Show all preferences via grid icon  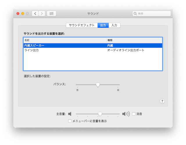(51, 14)
